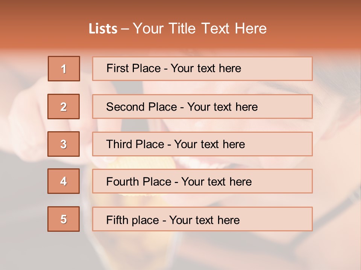Select the Fifth place text bar
The height and width of the screenshot is (270, 361).
tap(202, 219)
